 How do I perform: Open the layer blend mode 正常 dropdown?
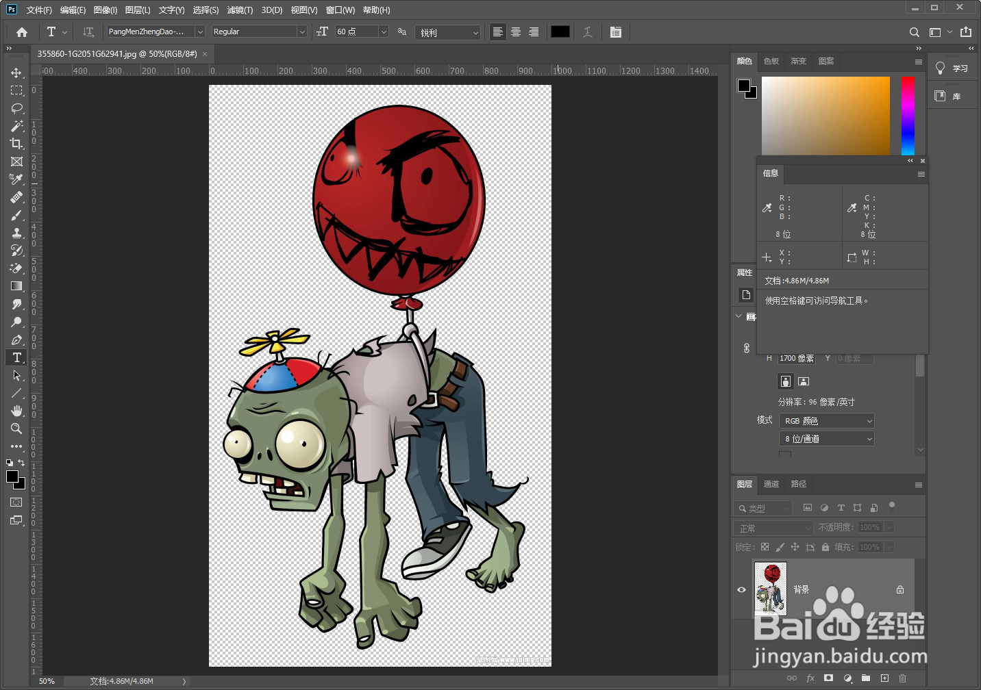coord(773,528)
